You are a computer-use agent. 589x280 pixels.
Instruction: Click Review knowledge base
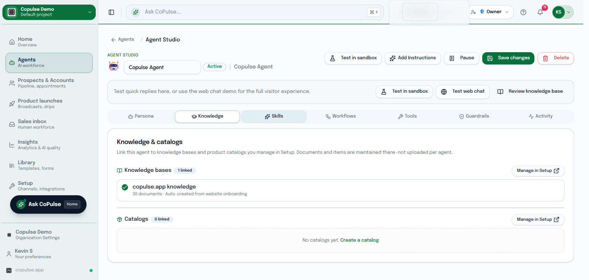click(530, 91)
